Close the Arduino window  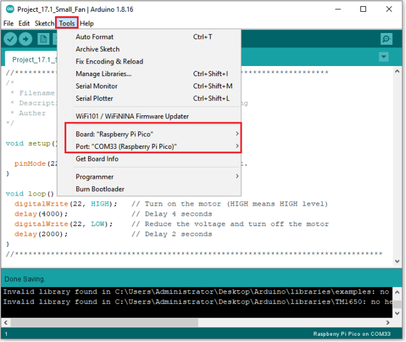click(x=389, y=9)
